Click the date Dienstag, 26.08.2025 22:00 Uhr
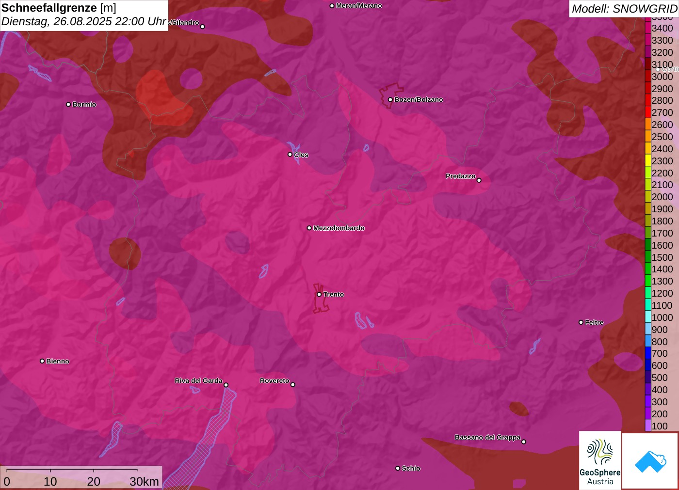The image size is (679, 490). [84, 22]
